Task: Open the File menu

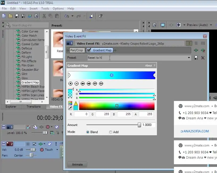Action: 4,9
